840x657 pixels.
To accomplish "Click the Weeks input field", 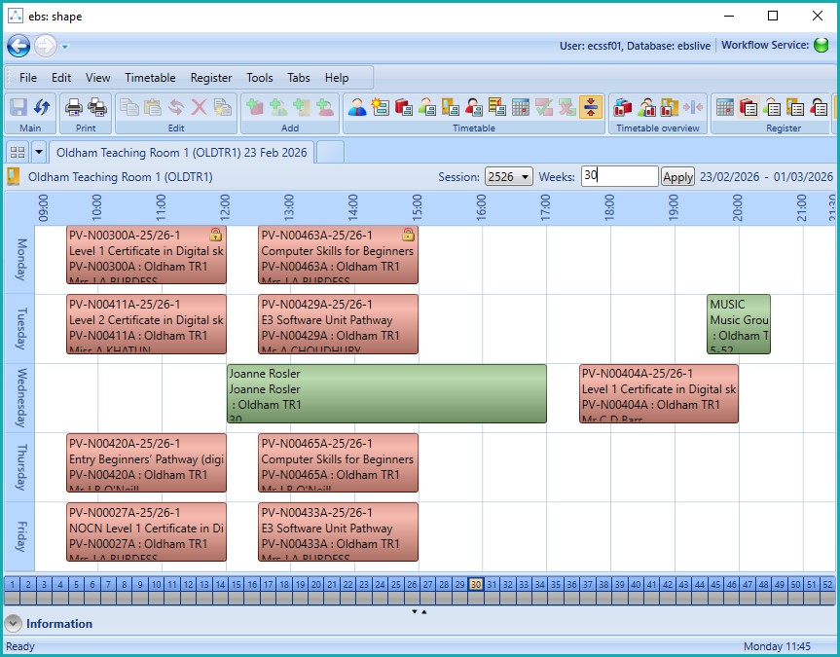I will [619, 176].
